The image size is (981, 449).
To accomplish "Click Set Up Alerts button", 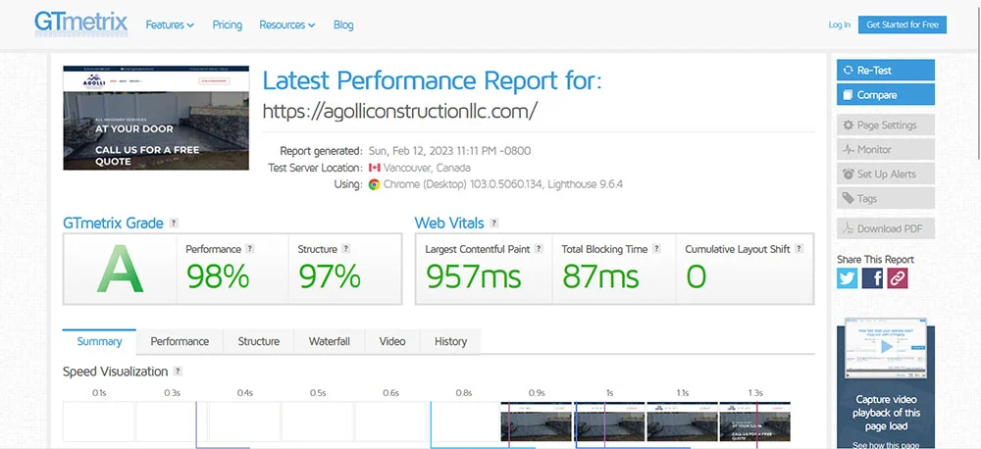I will click(885, 174).
